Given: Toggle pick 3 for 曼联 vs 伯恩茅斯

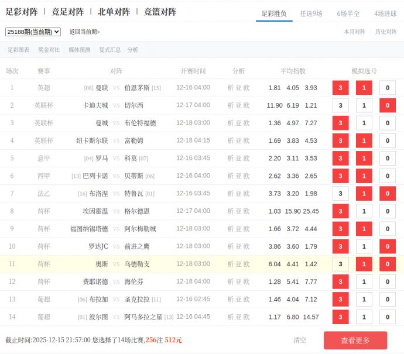Looking at the screenshot, I should (340, 88).
